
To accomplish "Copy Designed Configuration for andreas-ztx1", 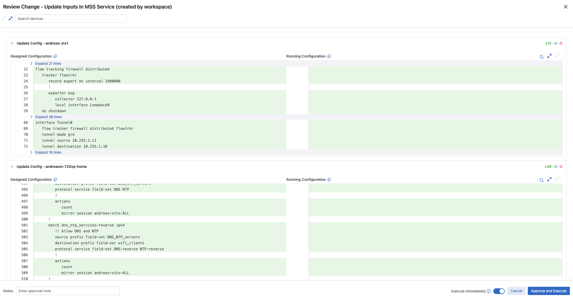I will click(x=55, y=56).
